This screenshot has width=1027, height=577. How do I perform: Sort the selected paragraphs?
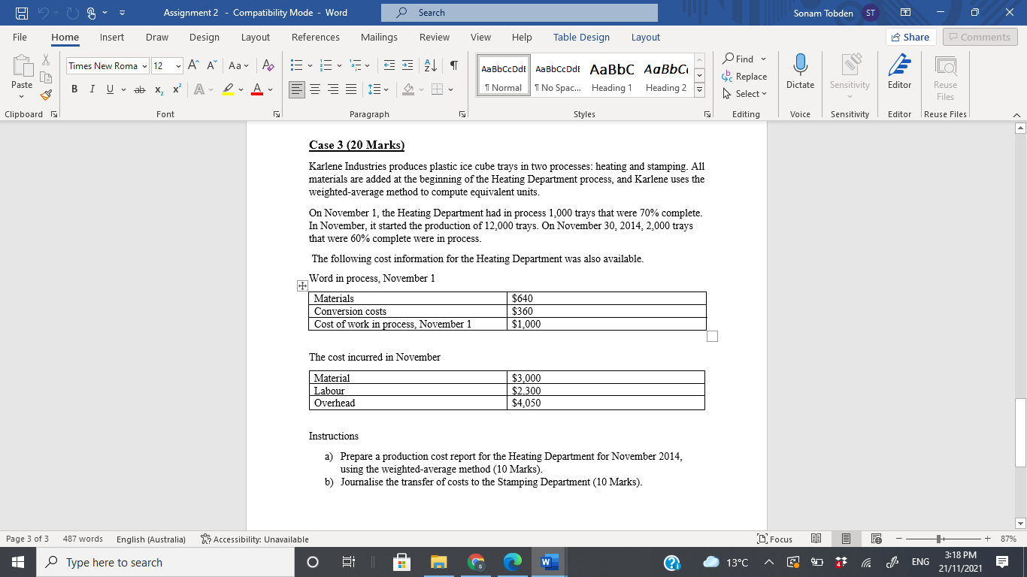(x=428, y=66)
